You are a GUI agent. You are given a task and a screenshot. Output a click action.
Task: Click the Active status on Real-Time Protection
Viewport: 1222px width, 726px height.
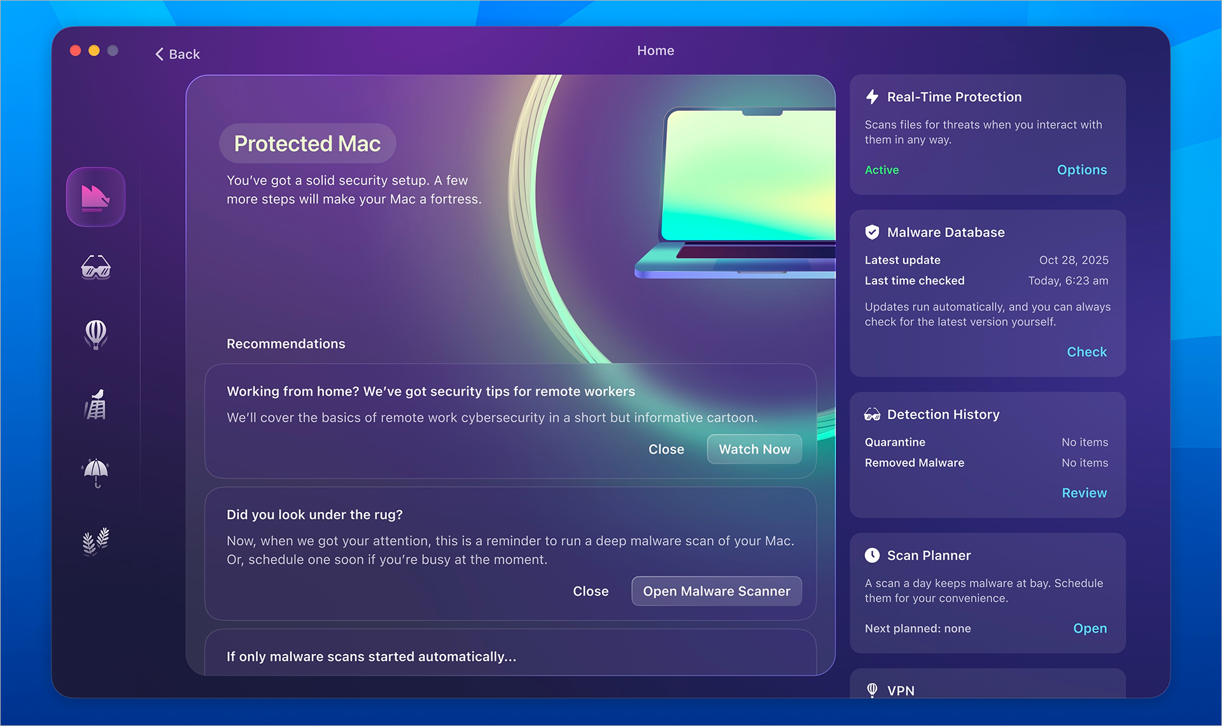coord(881,170)
